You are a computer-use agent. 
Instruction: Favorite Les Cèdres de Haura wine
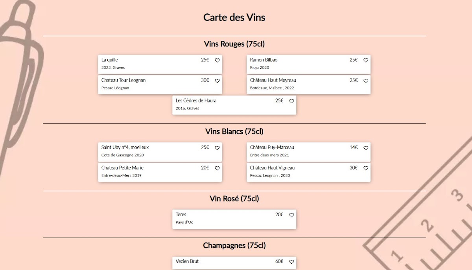(x=291, y=101)
